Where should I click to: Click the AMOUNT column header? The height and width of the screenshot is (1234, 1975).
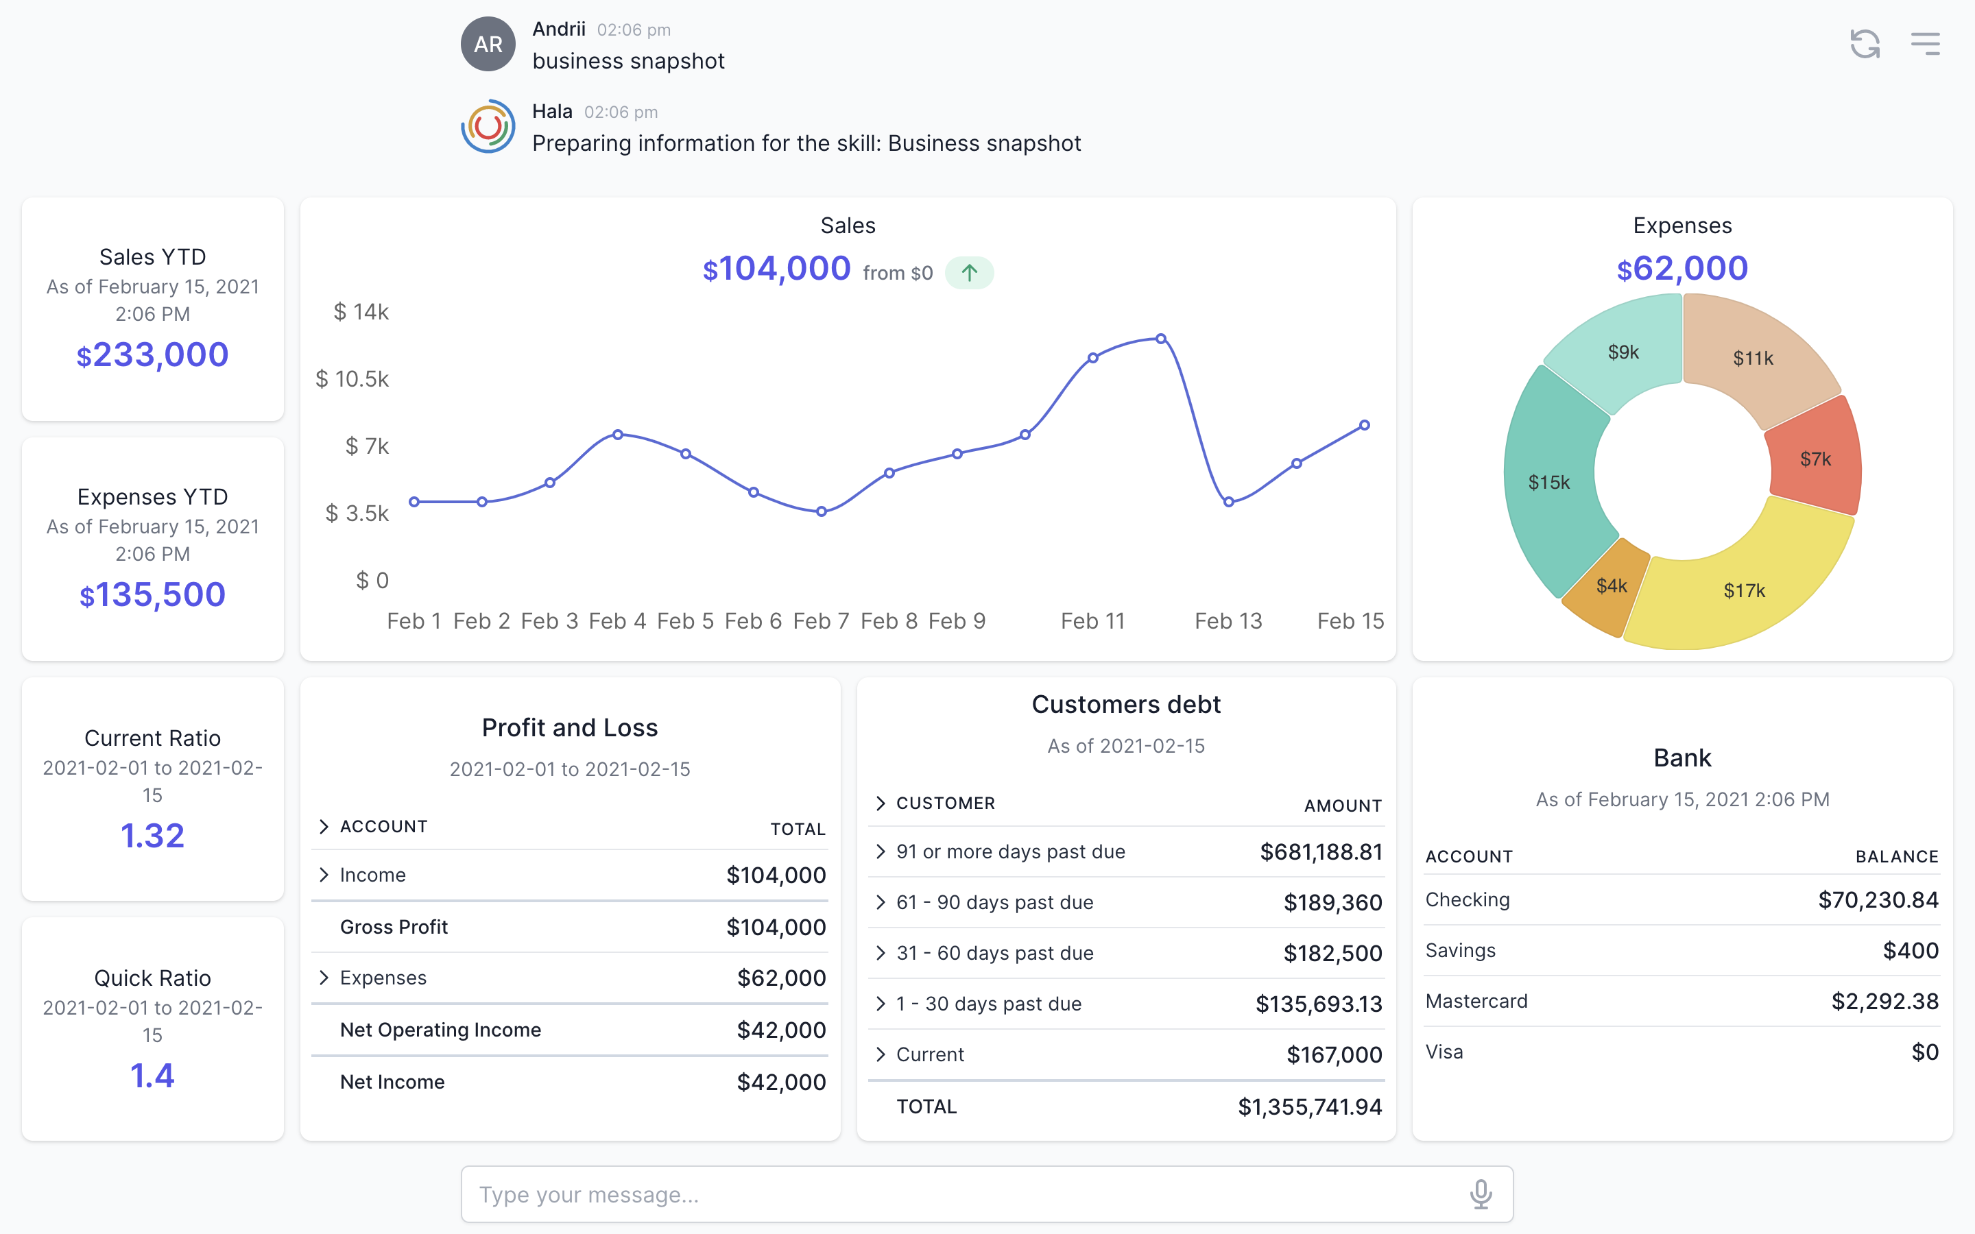point(1343,806)
